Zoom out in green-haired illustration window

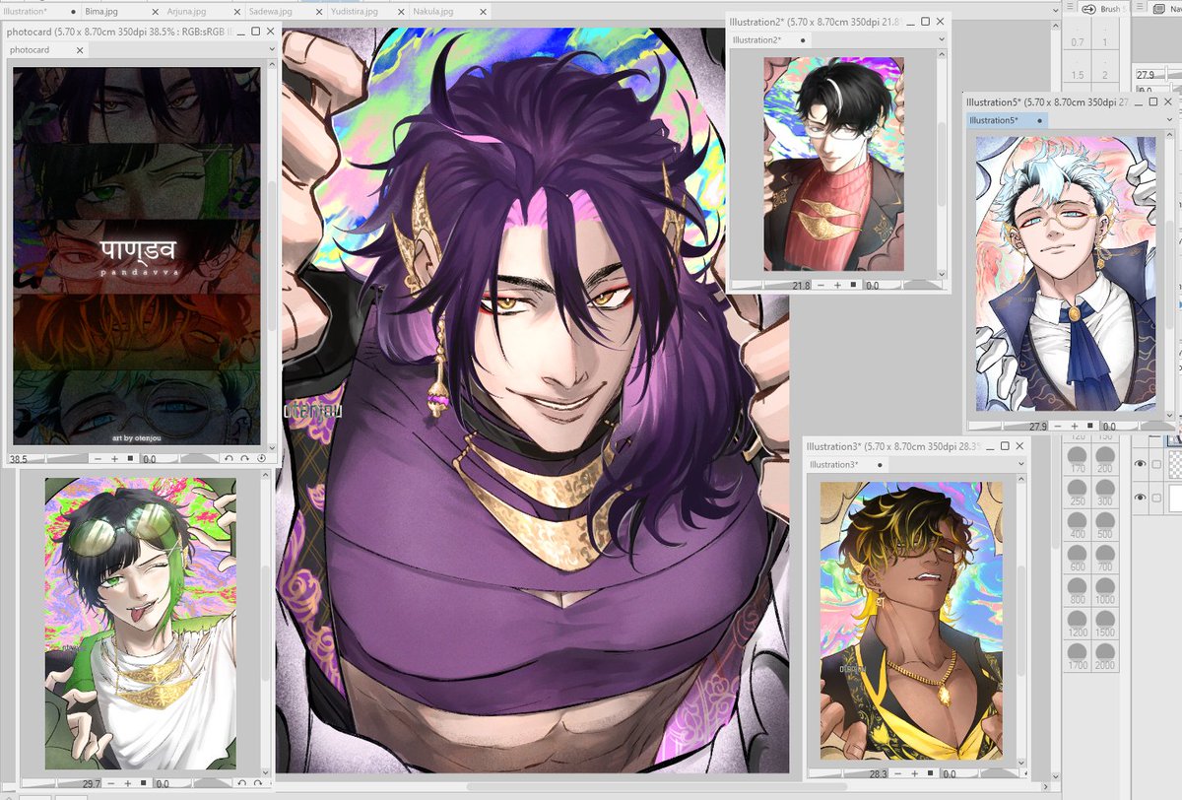[x=111, y=784]
